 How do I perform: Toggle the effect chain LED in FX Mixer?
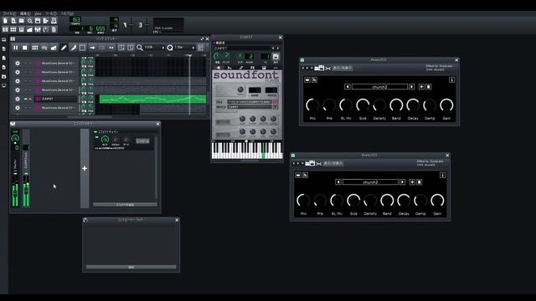(95, 132)
